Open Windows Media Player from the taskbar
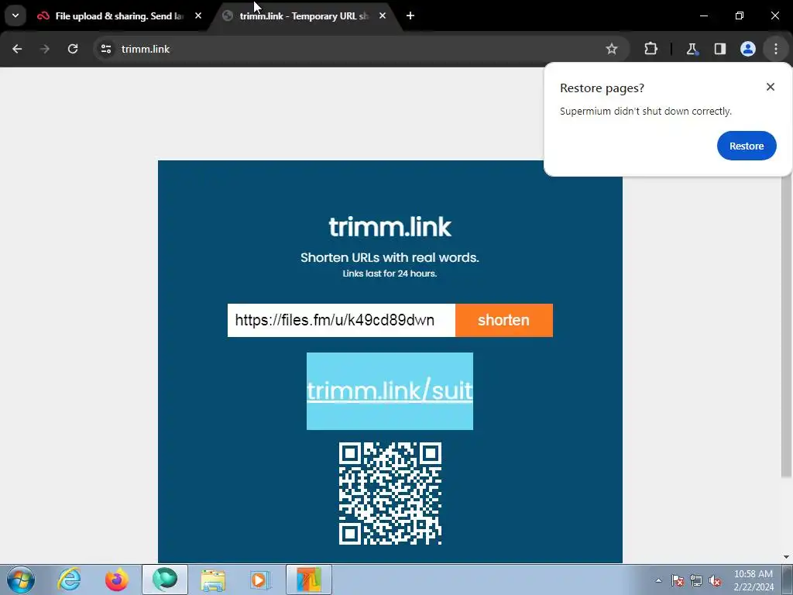 coord(261,580)
